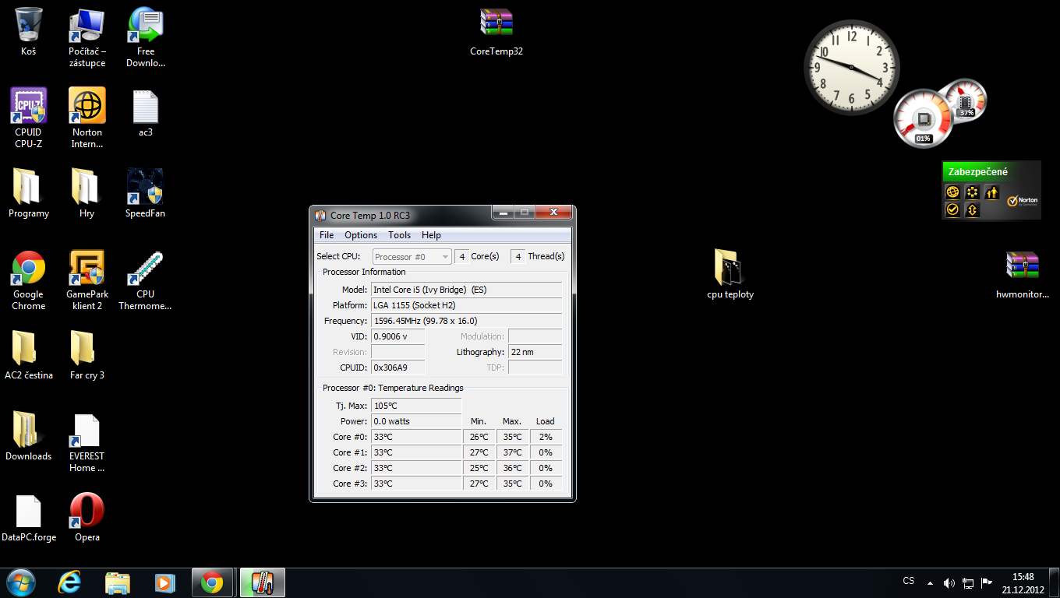The width and height of the screenshot is (1060, 598).
Task: Click the VID field 0.9006 v
Action: click(x=398, y=336)
